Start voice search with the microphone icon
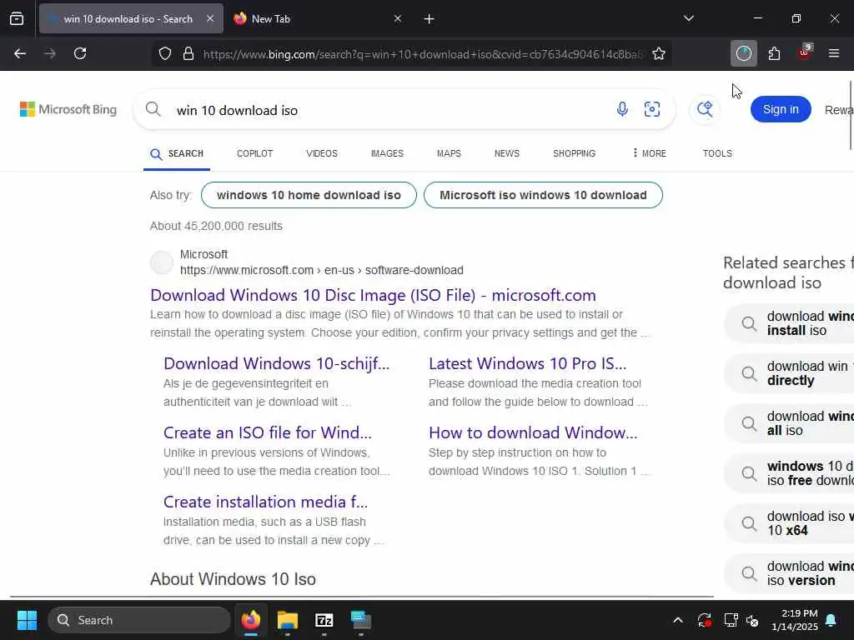 coord(622,109)
